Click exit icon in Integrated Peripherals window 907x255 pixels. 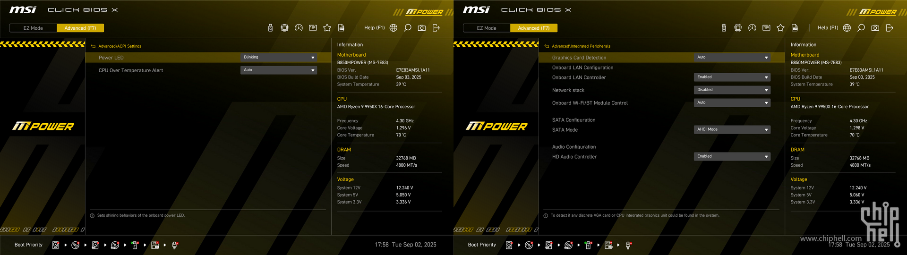pos(890,28)
